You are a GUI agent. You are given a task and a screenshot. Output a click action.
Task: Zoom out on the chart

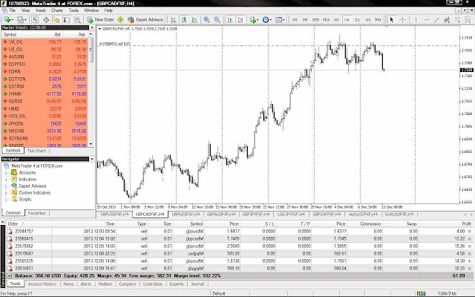pyautogui.click(x=217, y=20)
